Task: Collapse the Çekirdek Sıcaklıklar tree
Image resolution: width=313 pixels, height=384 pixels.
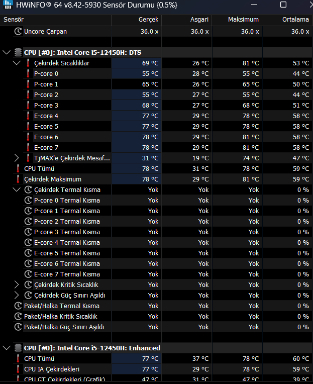Action: (x=17, y=63)
